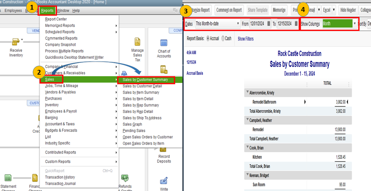Image resolution: width=371 pixels, height=191 pixels.
Task: Open the Refunds & Credits icon
Action: coord(125,178)
